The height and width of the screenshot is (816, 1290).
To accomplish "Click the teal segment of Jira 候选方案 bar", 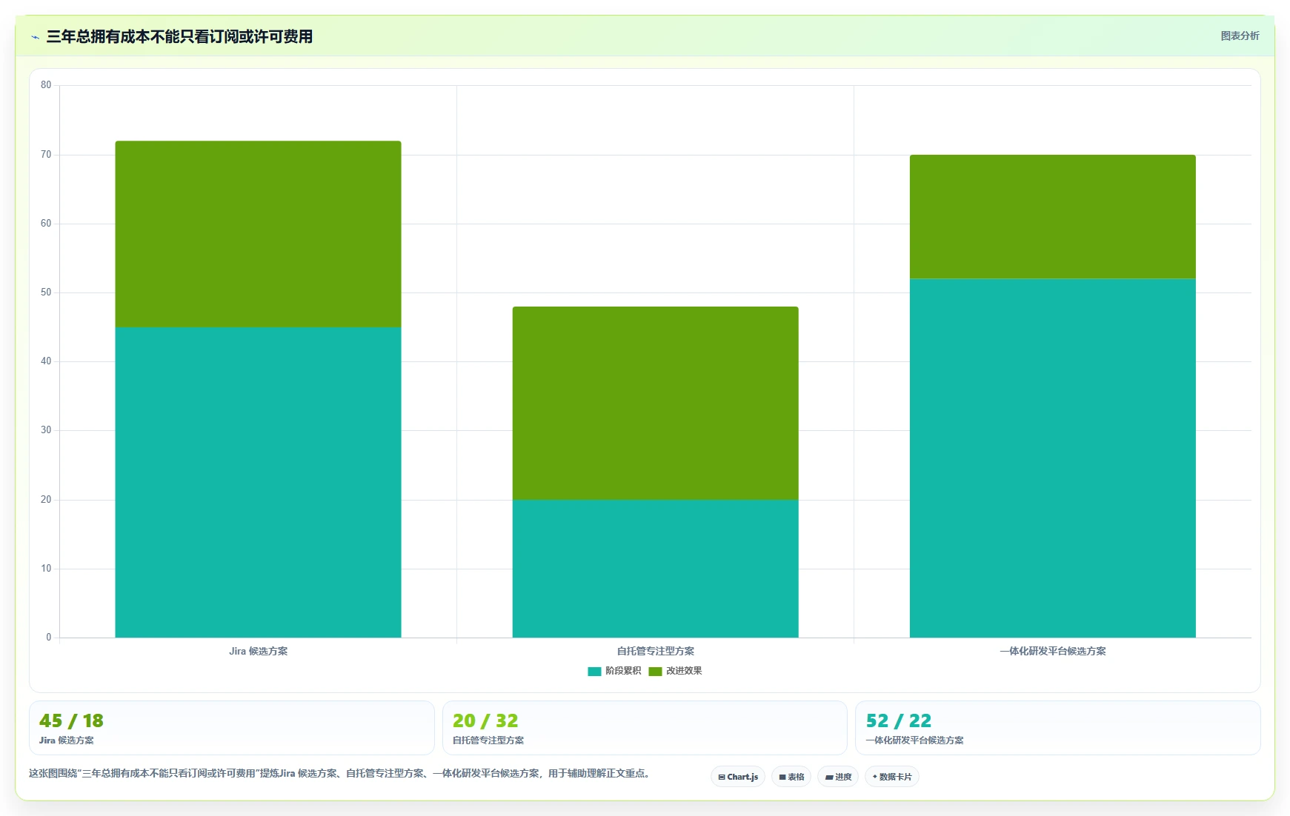I will [x=258, y=482].
